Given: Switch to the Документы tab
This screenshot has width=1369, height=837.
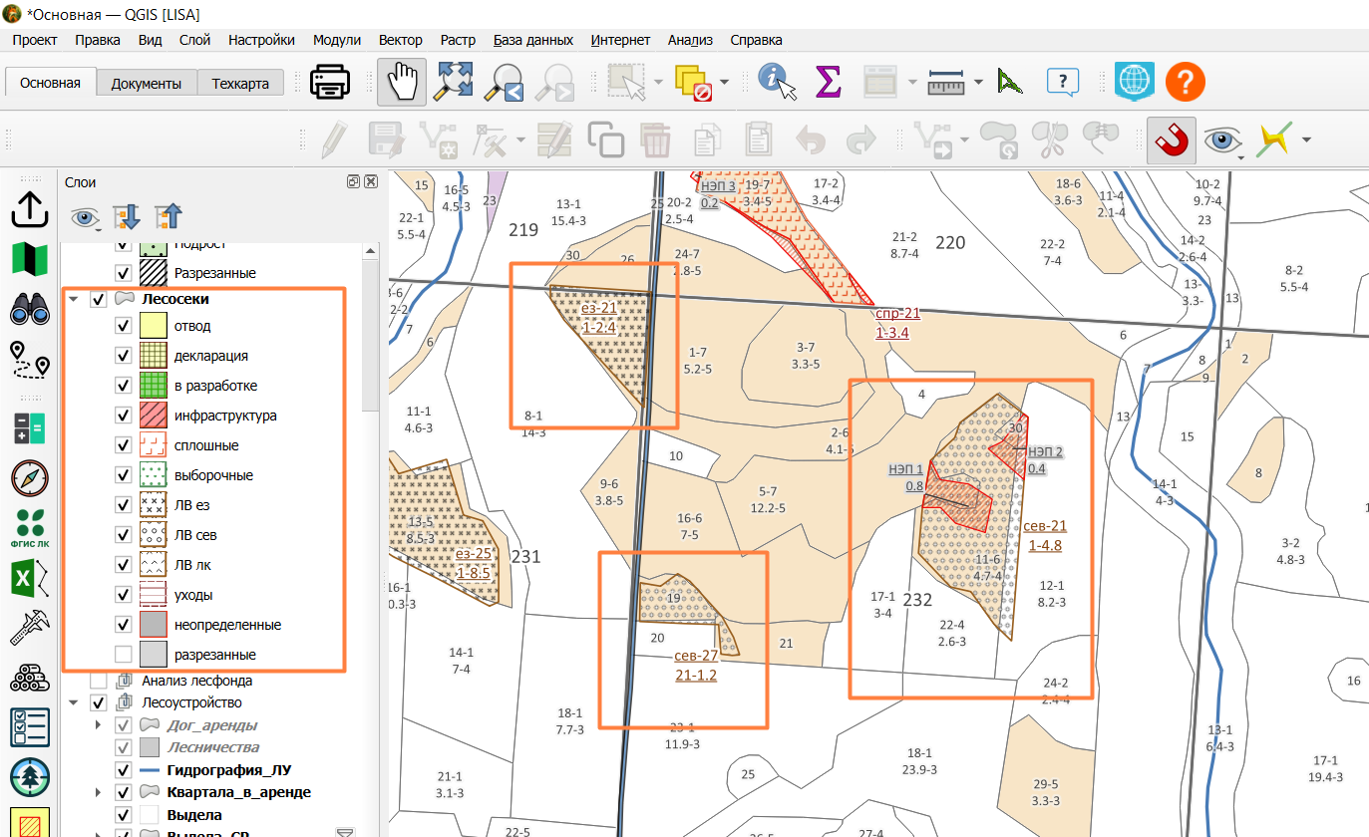Looking at the screenshot, I should click(x=147, y=84).
